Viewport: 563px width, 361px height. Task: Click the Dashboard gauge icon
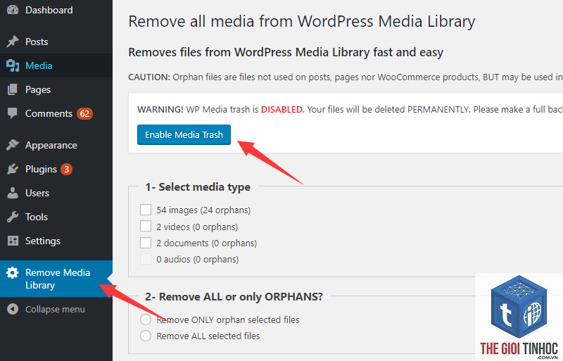pos(13,10)
